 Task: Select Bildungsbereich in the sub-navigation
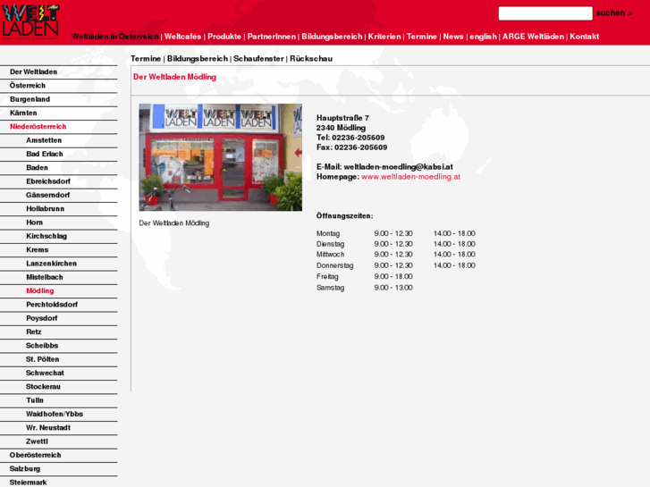click(x=198, y=58)
